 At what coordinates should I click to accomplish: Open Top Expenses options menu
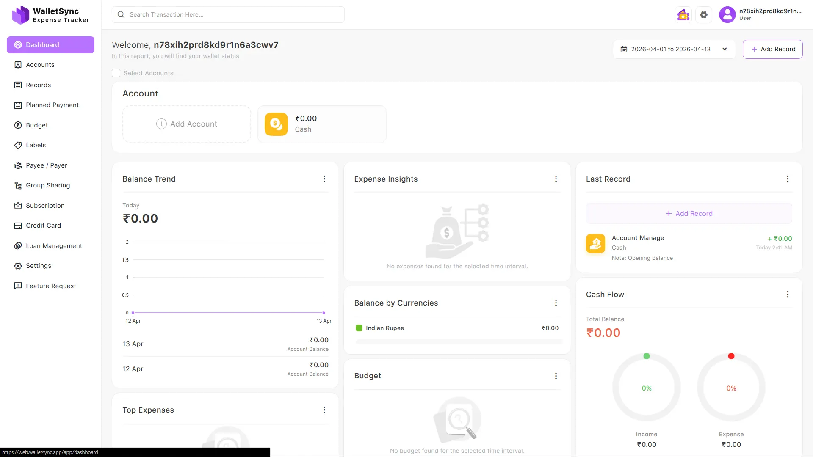324,410
